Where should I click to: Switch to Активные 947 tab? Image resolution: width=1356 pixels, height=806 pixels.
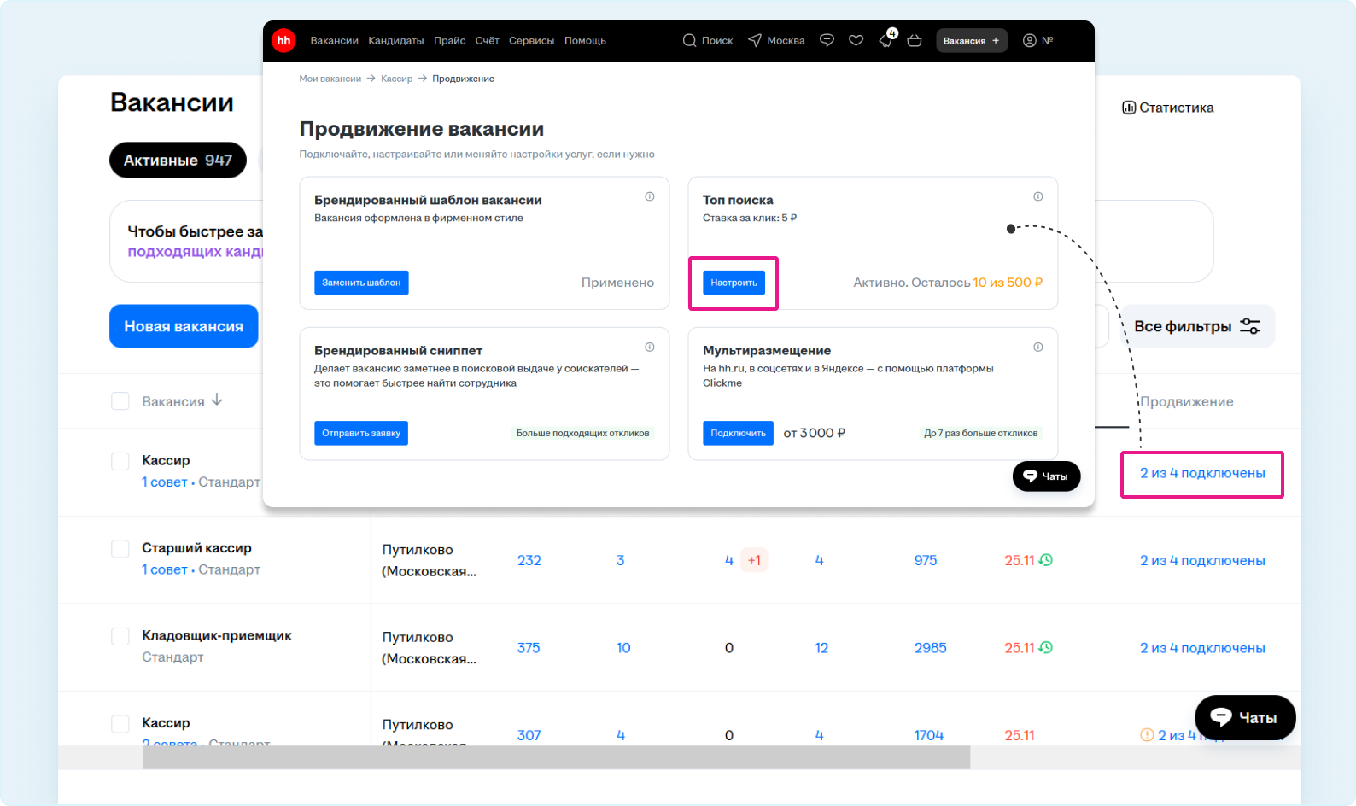click(178, 161)
